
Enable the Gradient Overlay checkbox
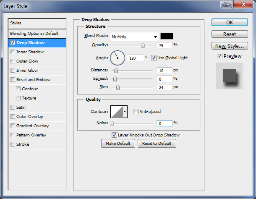coord(13,126)
